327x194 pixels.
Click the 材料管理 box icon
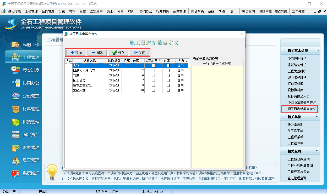click(x=16, y=109)
